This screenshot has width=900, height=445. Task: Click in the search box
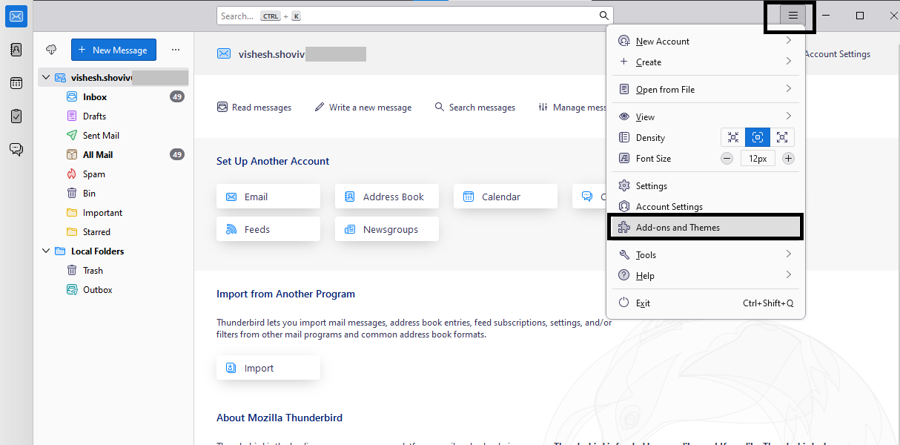(x=415, y=16)
